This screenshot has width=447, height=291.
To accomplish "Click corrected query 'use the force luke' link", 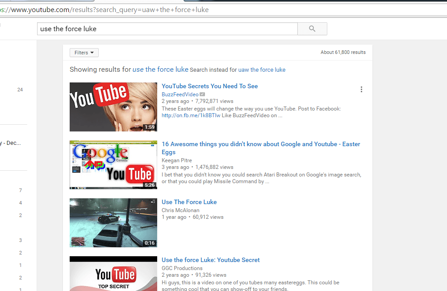I will pyautogui.click(x=160, y=70).
